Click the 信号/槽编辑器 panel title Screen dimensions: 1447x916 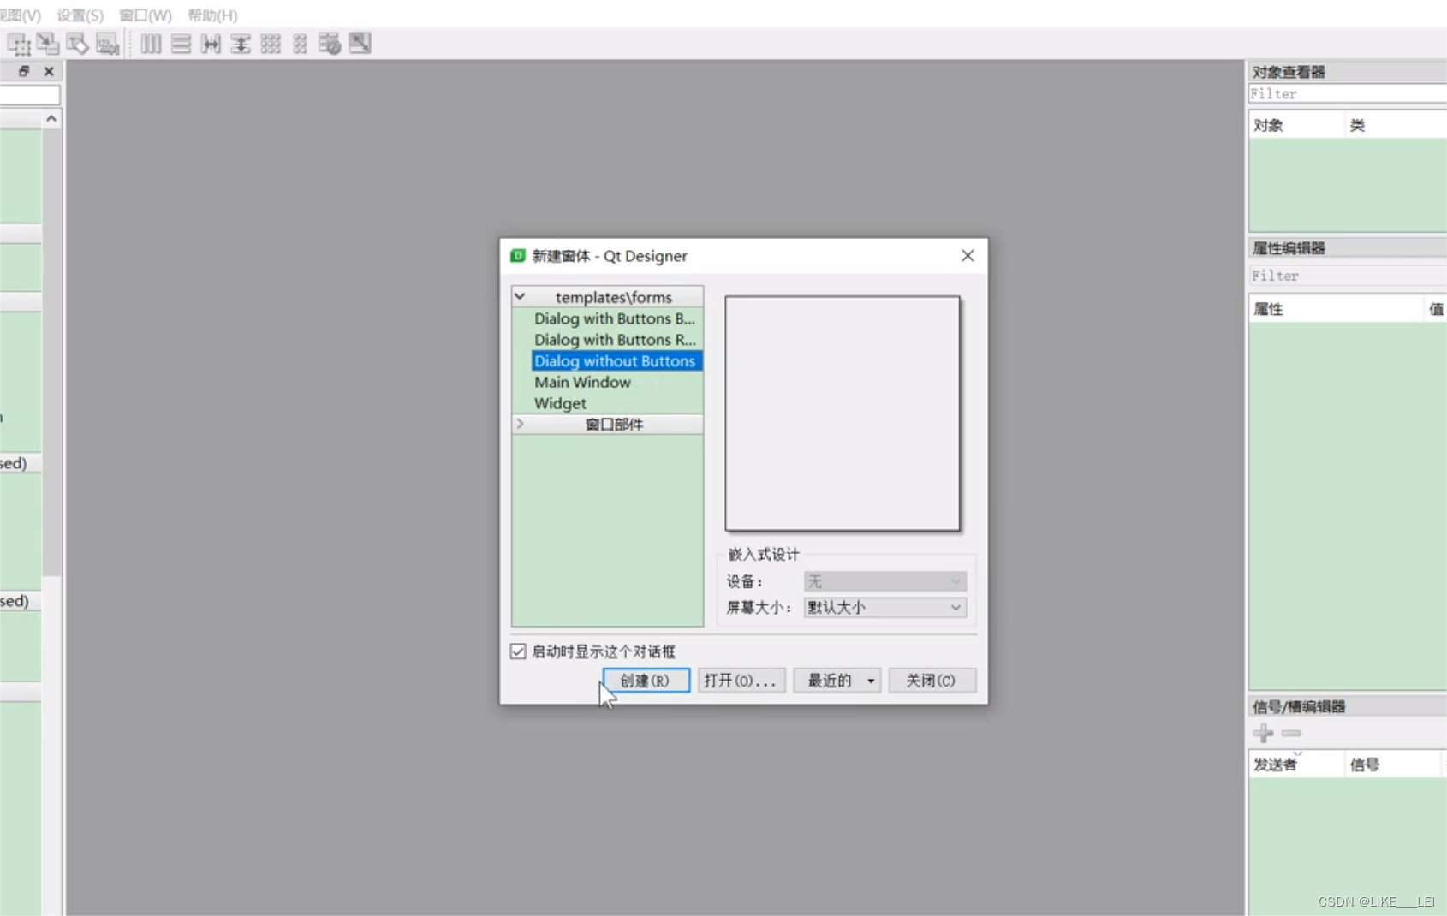point(1299,706)
